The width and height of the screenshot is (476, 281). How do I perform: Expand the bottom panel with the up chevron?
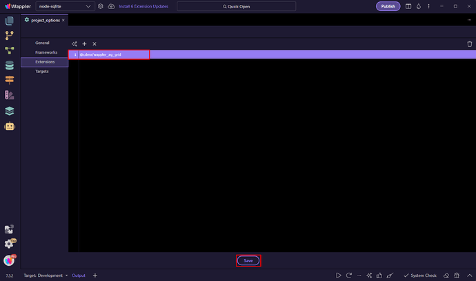point(469,275)
